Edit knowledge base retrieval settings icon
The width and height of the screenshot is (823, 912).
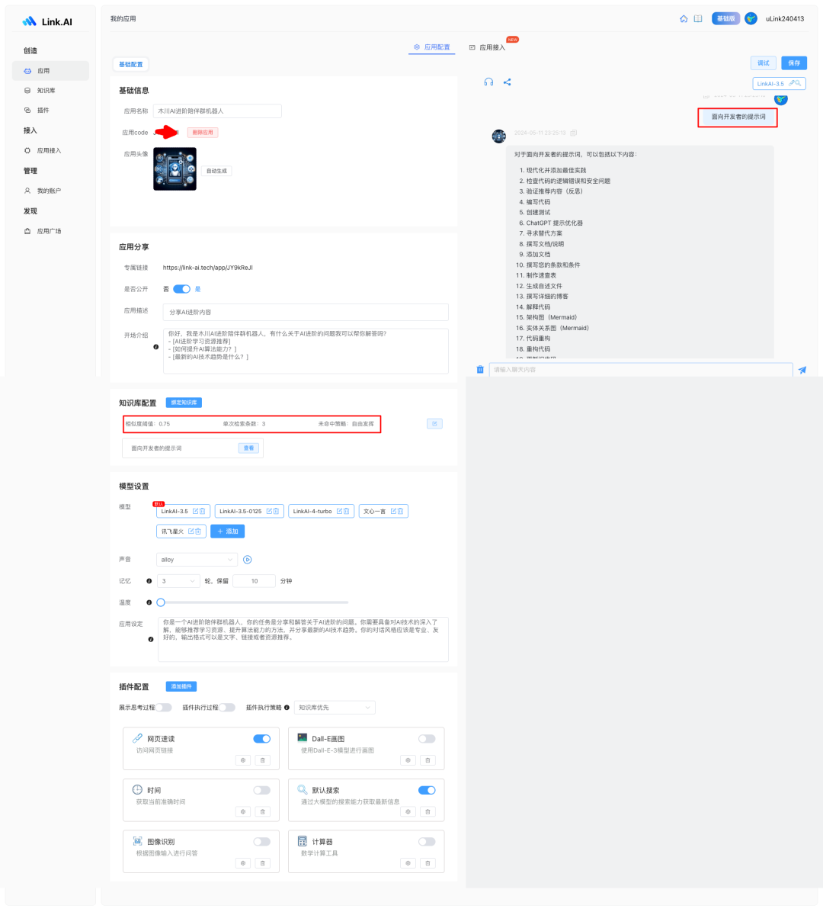click(435, 423)
